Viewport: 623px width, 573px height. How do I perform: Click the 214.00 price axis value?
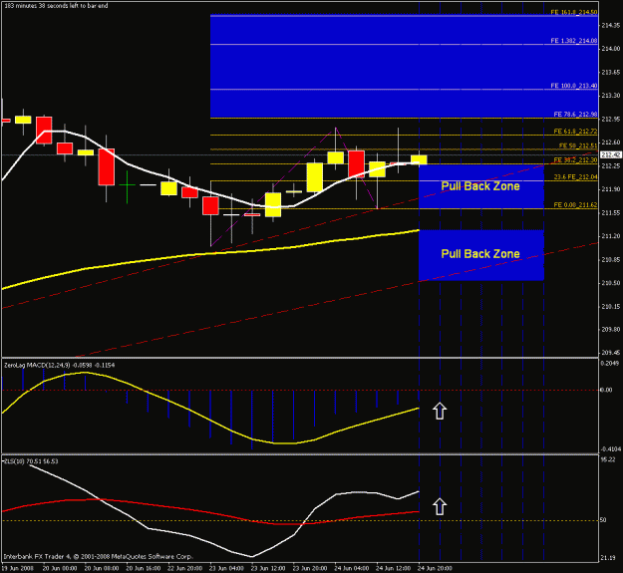click(x=611, y=49)
